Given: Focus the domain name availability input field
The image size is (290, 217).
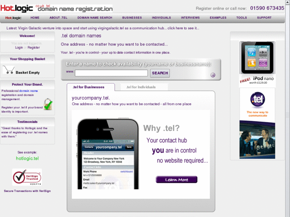Looking at the screenshot, I should (x=111, y=73).
